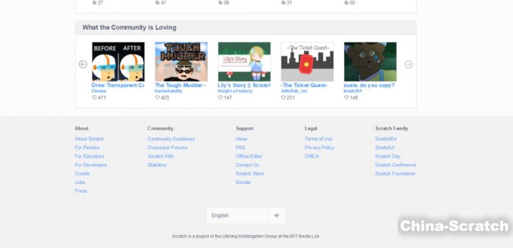Expand language selector with the down arrow
Screen dimensions: 513x248
click(276, 216)
